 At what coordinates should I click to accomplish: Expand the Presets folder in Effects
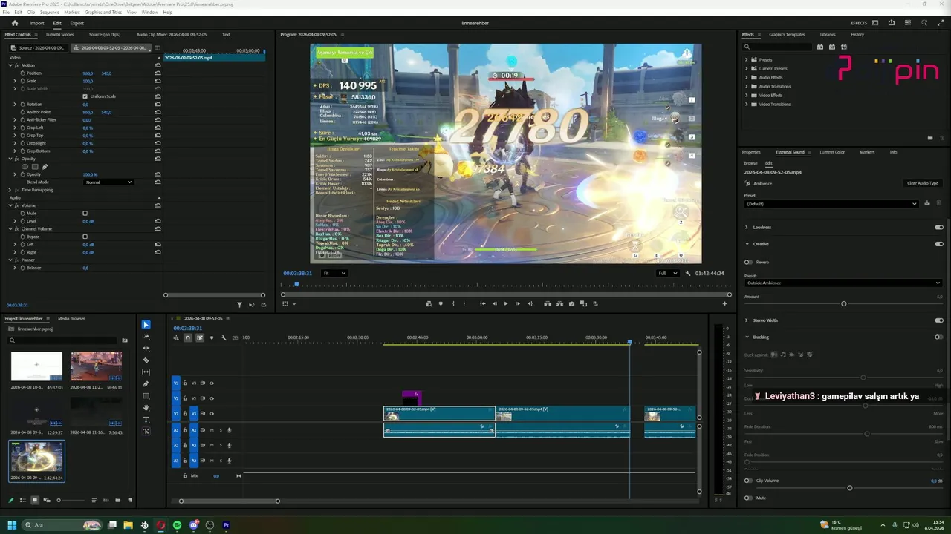747,59
